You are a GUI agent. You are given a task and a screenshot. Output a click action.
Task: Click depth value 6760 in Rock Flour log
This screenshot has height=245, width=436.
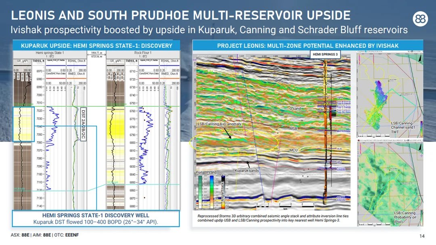(x=132, y=111)
